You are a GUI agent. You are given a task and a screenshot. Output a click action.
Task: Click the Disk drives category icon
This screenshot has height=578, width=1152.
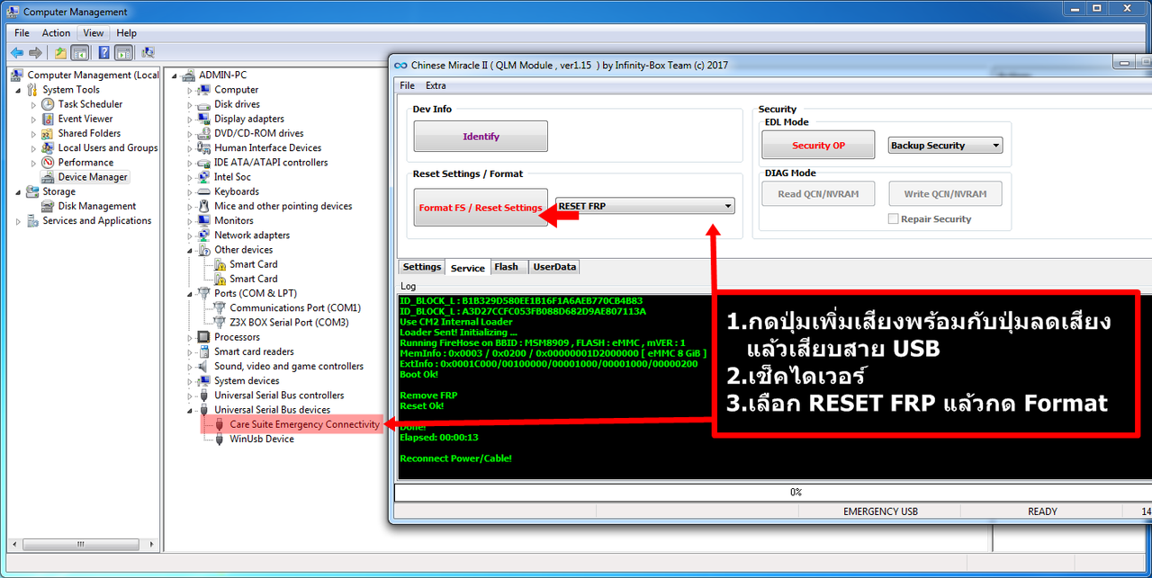(204, 104)
